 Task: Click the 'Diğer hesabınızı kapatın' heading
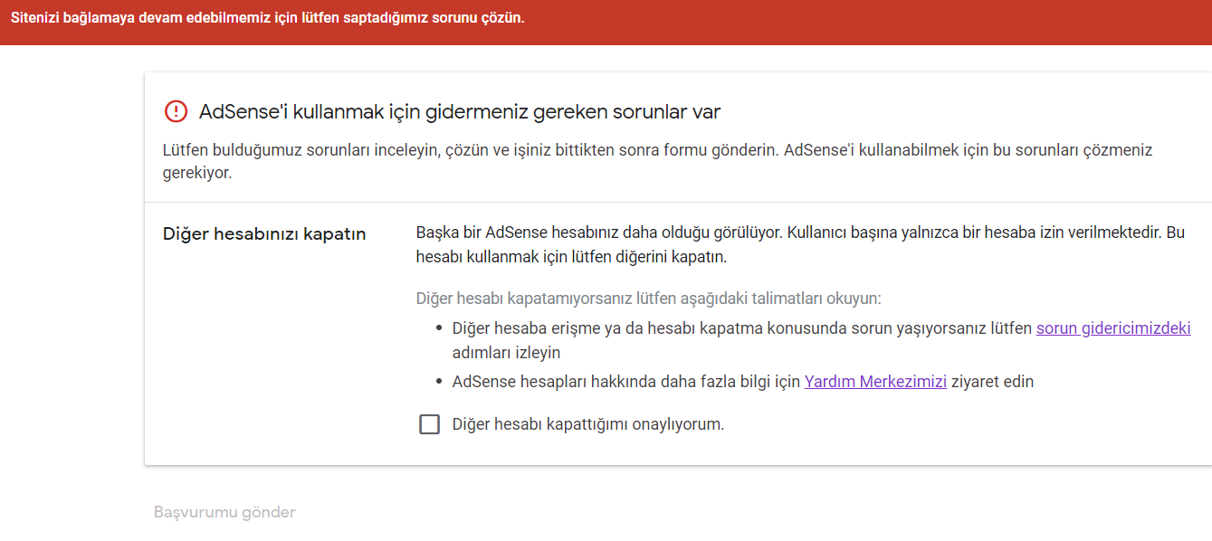264,234
